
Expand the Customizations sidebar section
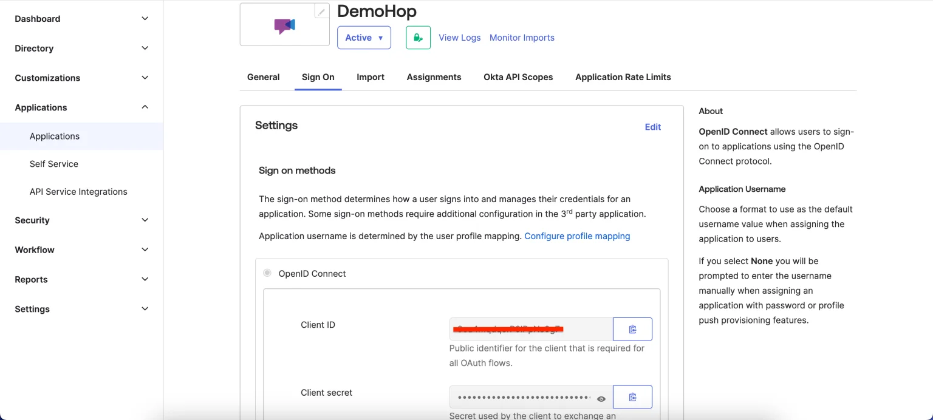coord(81,78)
